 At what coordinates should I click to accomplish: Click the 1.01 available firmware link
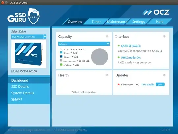148,84
